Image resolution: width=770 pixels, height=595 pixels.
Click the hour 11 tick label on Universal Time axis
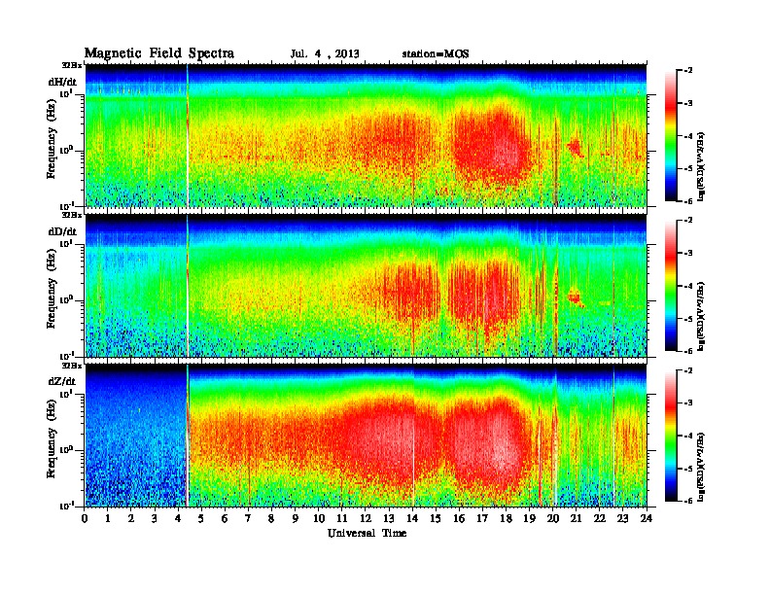(x=342, y=518)
